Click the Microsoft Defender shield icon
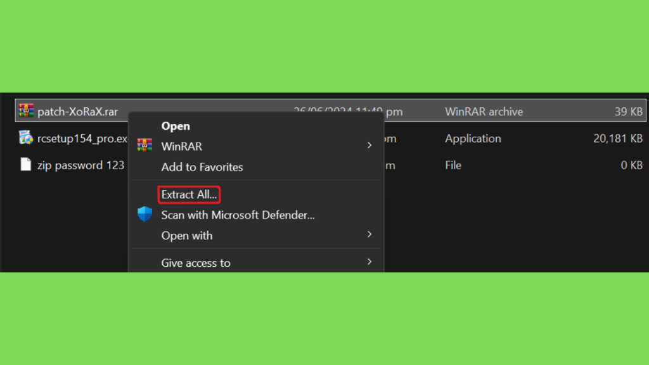Screen dimensions: 649x365 point(145,214)
